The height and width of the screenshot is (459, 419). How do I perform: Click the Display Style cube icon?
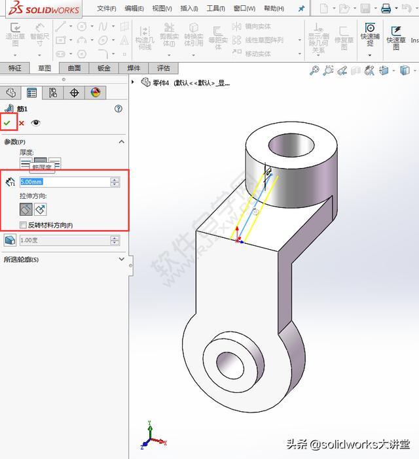click(405, 71)
